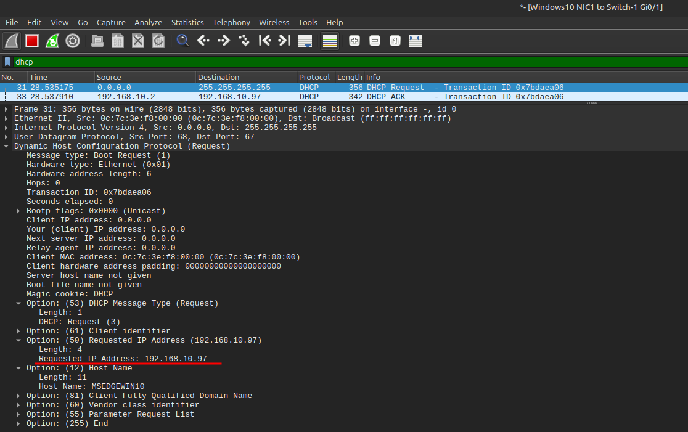
Task: Click the Find packet magnifier icon
Action: click(182, 41)
